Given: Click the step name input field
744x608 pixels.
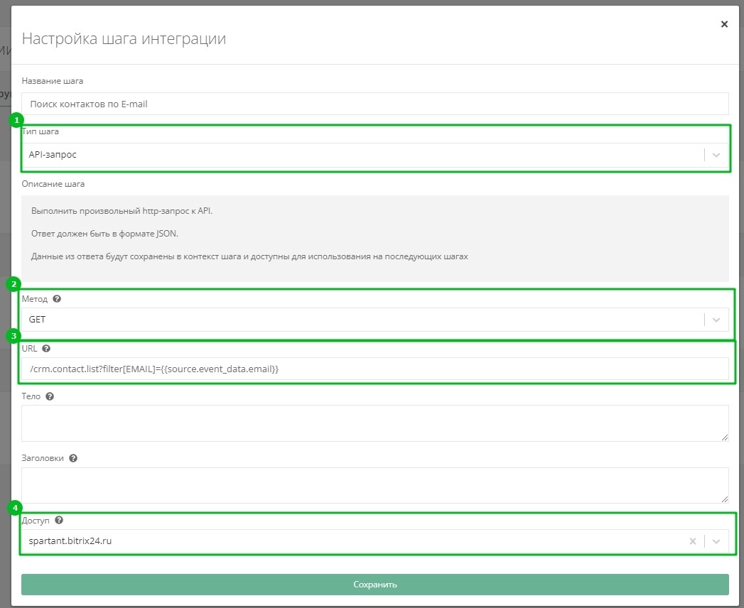Looking at the screenshot, I should click(x=374, y=104).
